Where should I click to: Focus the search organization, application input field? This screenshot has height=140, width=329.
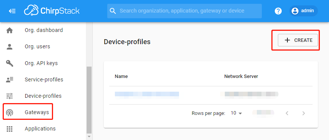pyautogui.click(x=184, y=11)
